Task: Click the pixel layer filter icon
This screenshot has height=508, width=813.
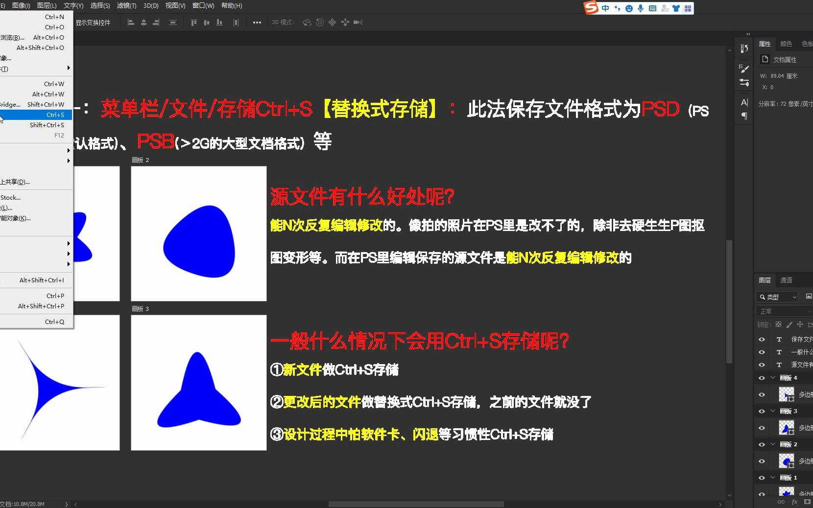Action: tap(809, 296)
